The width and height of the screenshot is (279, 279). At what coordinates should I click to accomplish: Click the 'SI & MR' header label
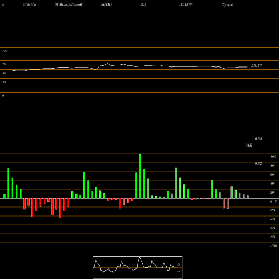[30, 4]
